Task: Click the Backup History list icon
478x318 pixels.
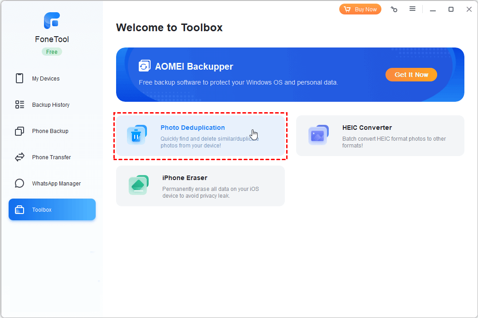Action: pyautogui.click(x=20, y=104)
